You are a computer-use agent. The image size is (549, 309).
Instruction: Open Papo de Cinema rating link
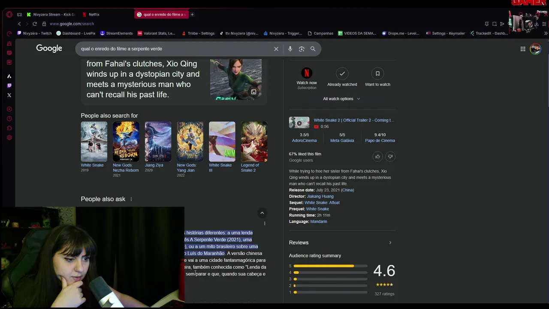[380, 140]
